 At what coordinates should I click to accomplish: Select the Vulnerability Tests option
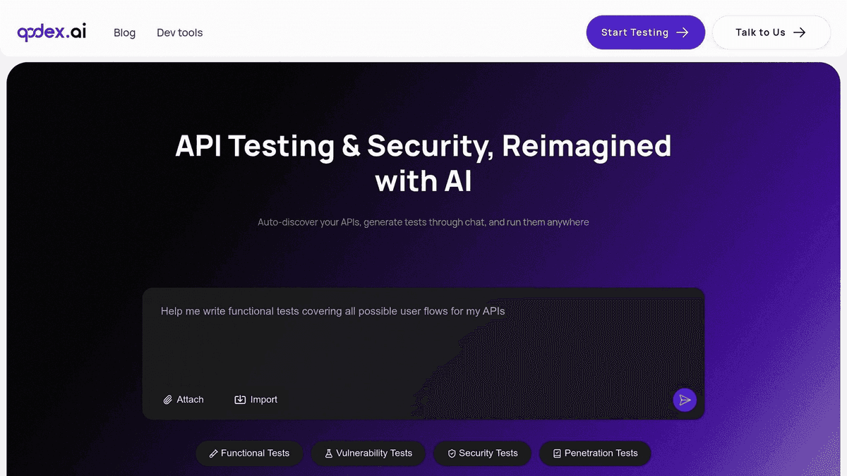[x=368, y=453]
